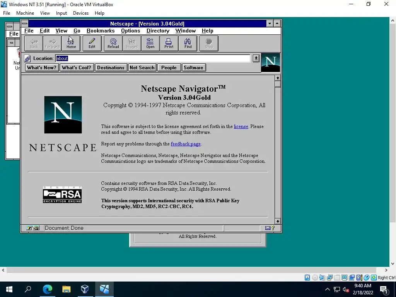Open Netscape View menu
This screenshot has height=297, width=396.
[x=61, y=31]
